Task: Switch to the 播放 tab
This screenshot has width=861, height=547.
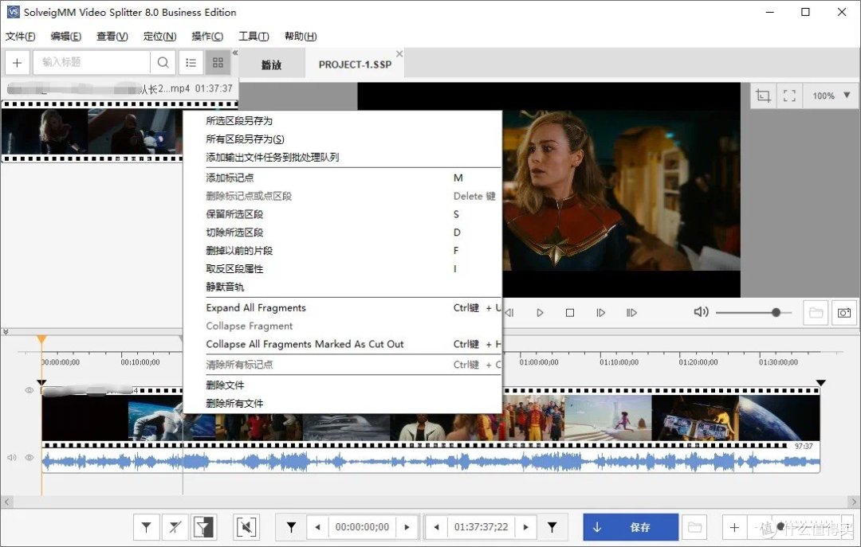Action: pyautogui.click(x=271, y=64)
